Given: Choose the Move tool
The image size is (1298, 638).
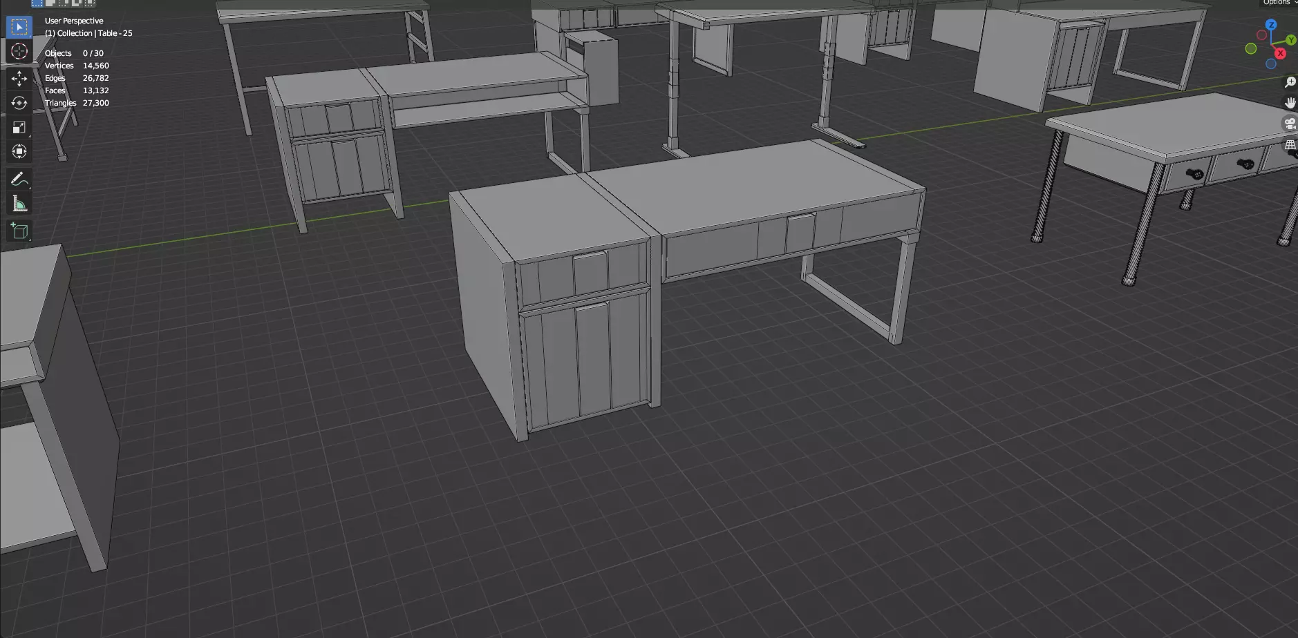Looking at the screenshot, I should click(x=19, y=79).
